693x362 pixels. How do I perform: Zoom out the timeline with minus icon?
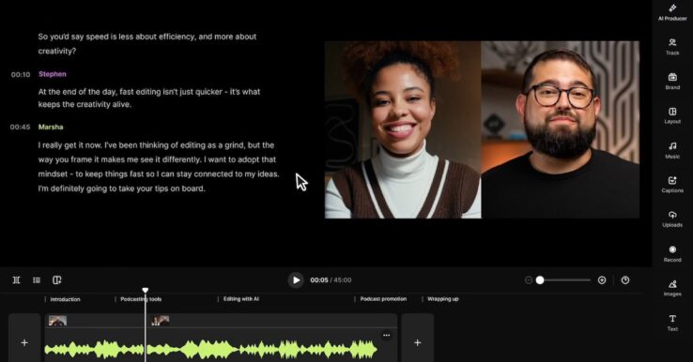coord(528,280)
